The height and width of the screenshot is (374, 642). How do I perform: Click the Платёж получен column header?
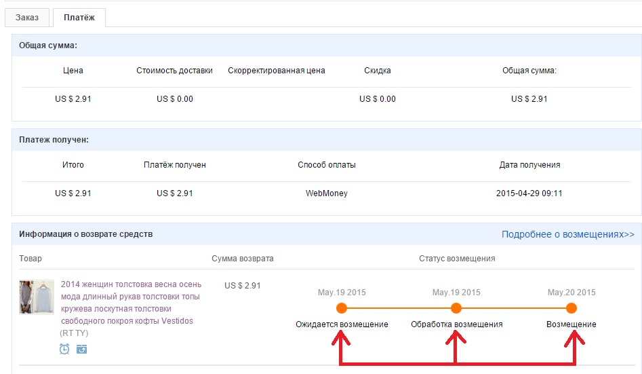[x=174, y=165]
